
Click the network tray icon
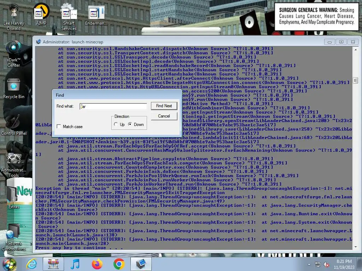[318, 265]
